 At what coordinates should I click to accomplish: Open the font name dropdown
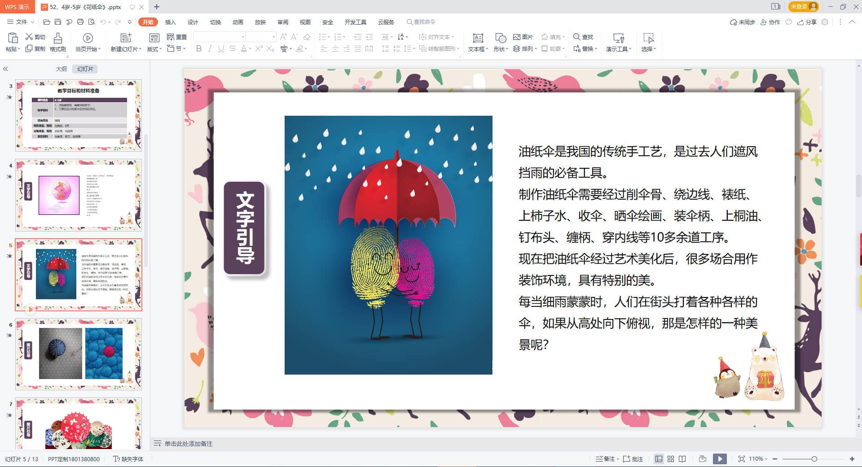[x=243, y=37]
